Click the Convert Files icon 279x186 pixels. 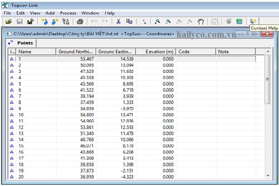click(x=66, y=22)
